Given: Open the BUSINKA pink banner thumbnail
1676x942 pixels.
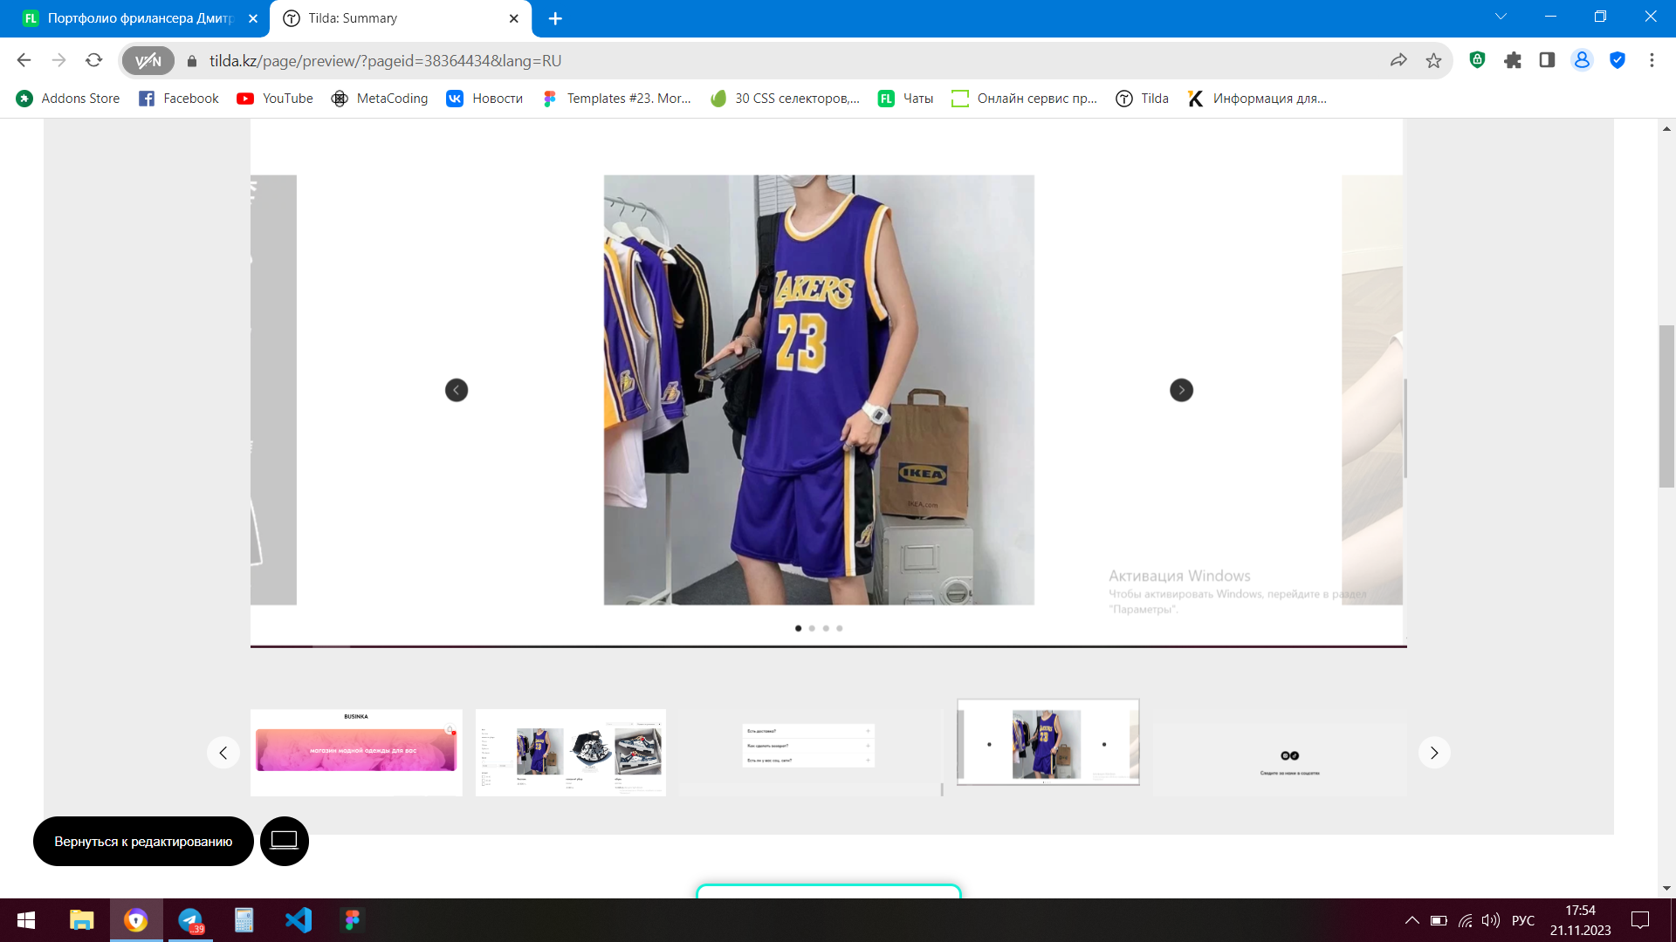Looking at the screenshot, I should click(x=356, y=752).
